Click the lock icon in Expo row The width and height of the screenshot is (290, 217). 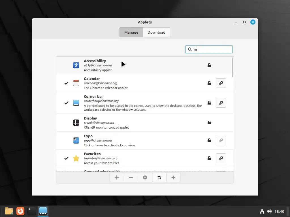[x=209, y=140]
